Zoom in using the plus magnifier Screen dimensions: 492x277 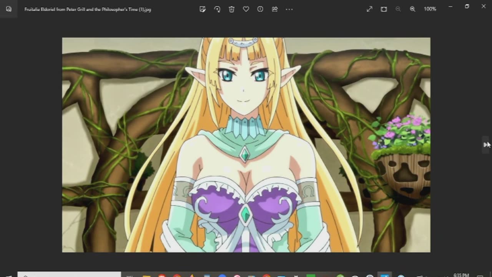pos(412,9)
